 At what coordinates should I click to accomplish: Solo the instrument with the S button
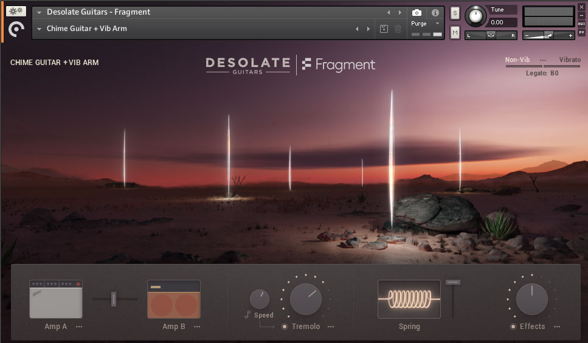point(455,13)
